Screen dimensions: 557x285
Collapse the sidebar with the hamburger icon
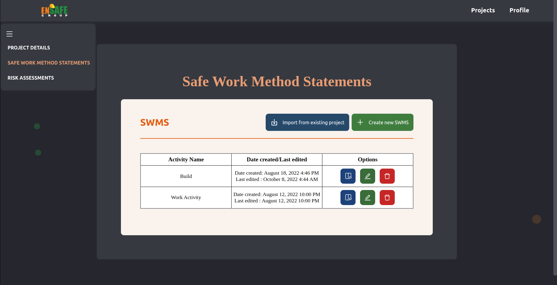[10, 34]
